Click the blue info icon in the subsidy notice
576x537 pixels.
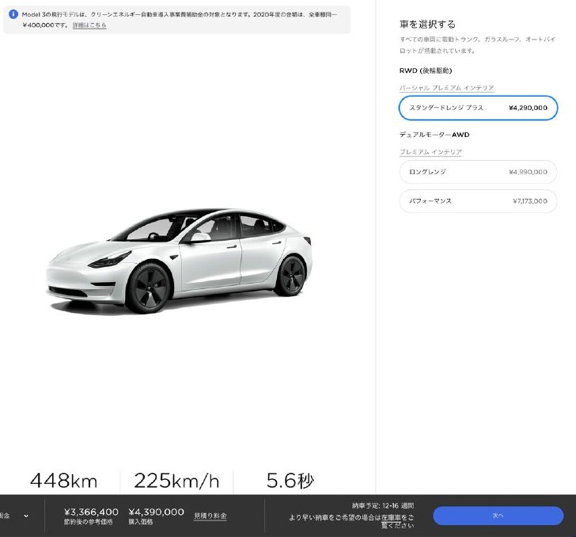(x=13, y=14)
